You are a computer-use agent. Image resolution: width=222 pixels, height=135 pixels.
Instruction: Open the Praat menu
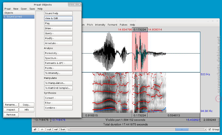pyautogui.click(x=8, y=9)
